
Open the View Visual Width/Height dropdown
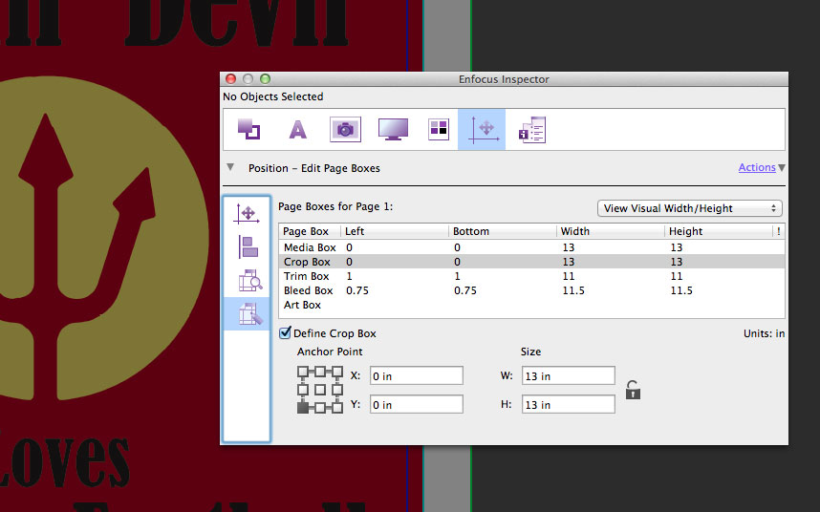point(690,208)
